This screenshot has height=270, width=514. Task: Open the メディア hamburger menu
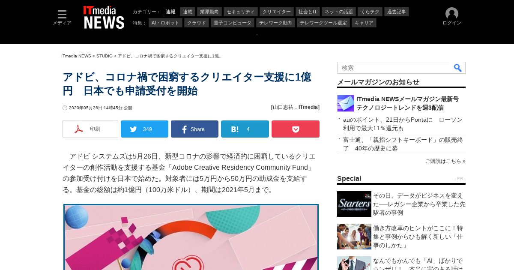point(62,18)
